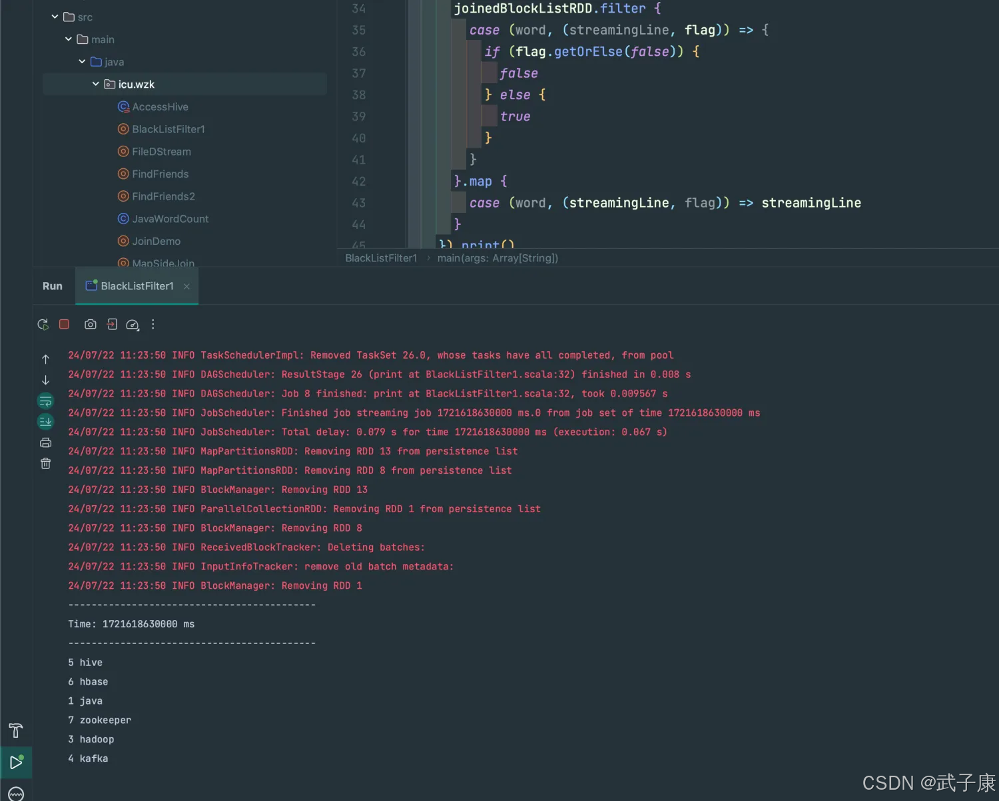999x801 pixels.
Task: Jump down the stack trace with down arrow
Action: click(x=45, y=380)
